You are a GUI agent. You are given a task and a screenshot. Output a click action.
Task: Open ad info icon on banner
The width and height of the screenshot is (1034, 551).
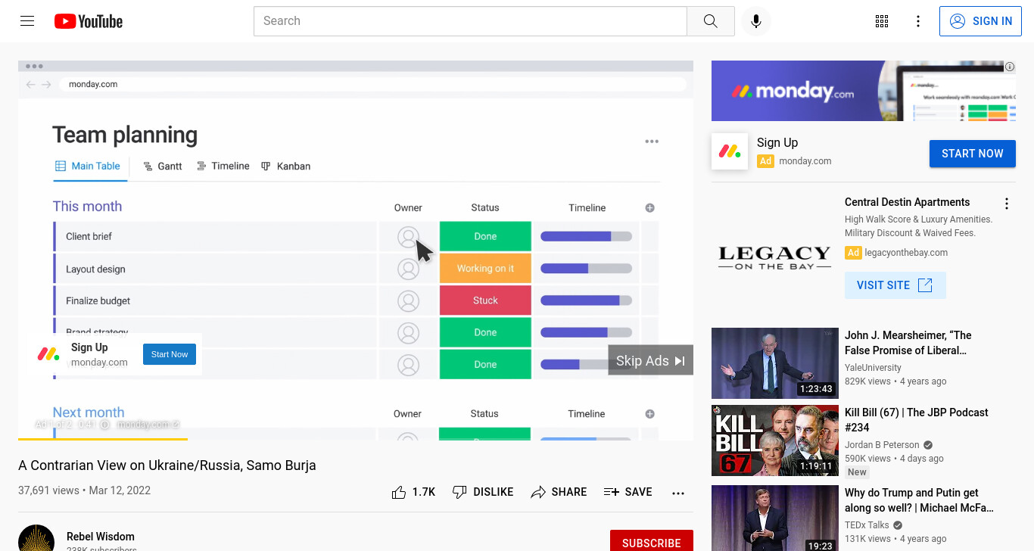[1010, 67]
